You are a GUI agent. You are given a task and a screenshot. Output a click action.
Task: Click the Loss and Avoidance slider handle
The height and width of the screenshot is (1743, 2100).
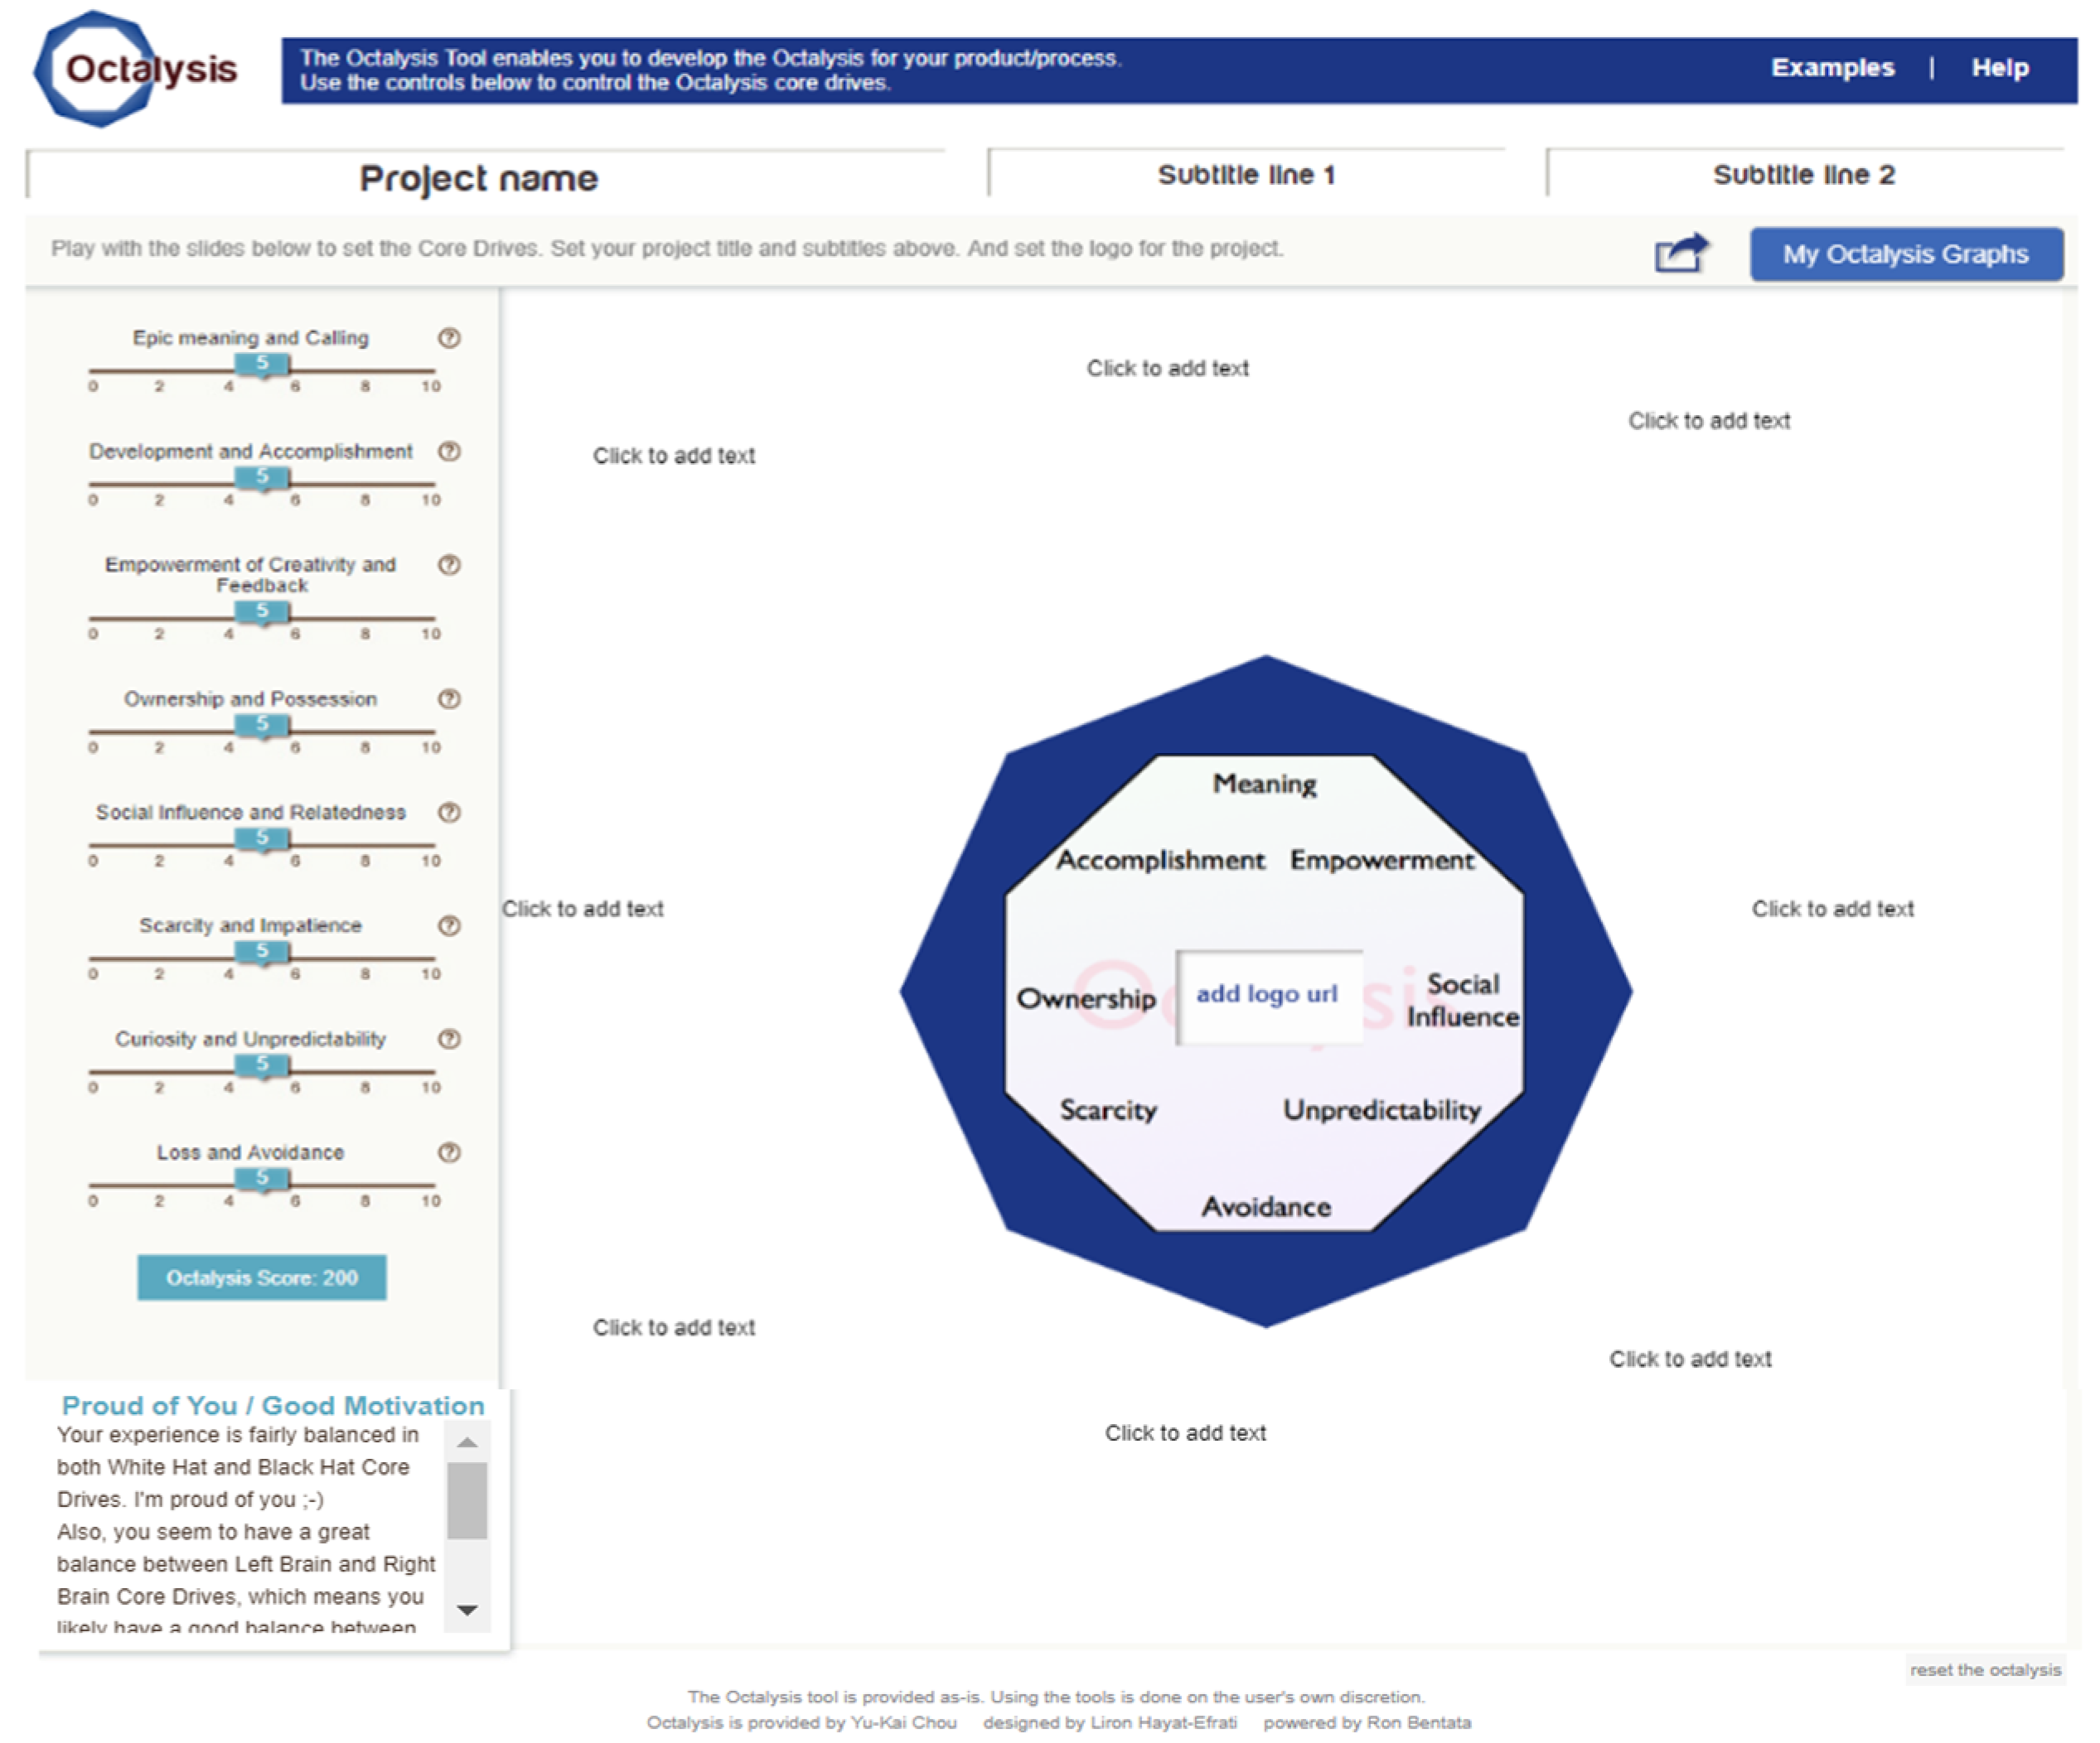(x=262, y=1180)
